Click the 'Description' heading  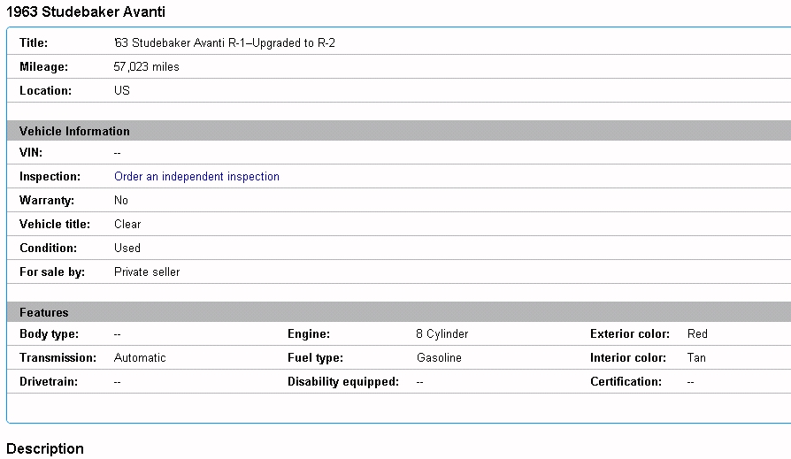(x=45, y=448)
